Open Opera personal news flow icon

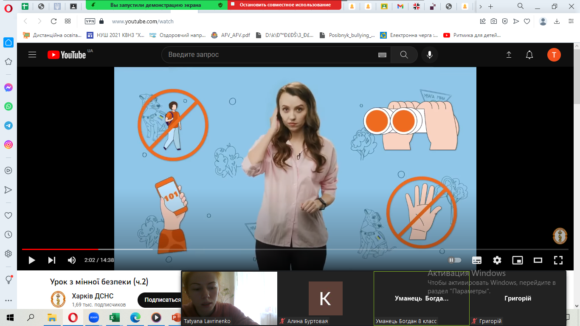(8, 190)
